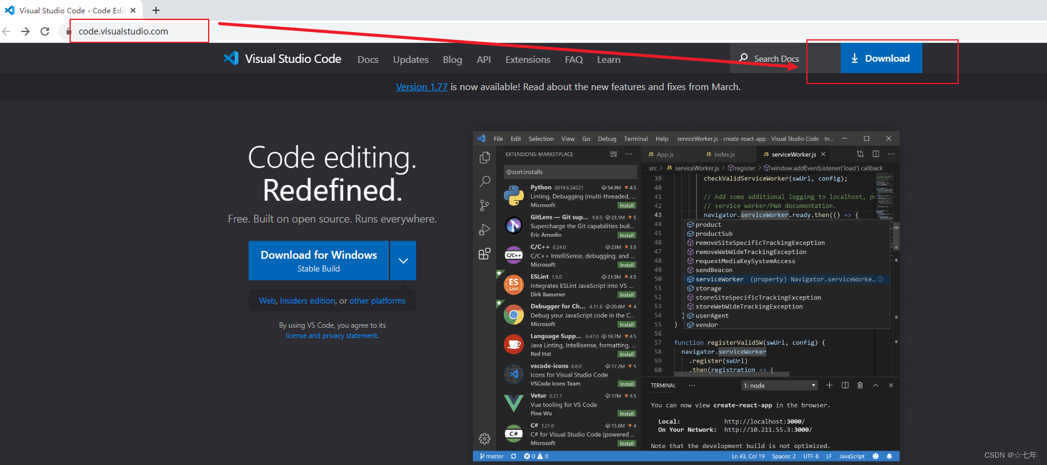Maximize the terminal panel with the chevron-up icon

tap(875, 385)
